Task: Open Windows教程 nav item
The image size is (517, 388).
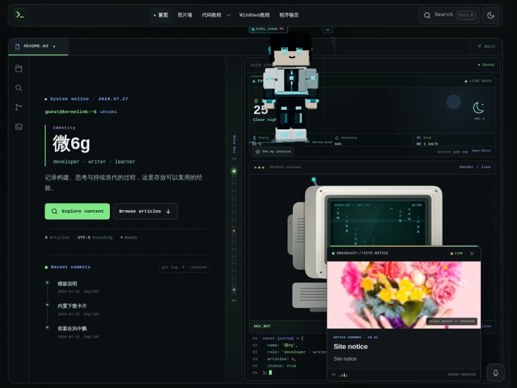Action: tap(254, 15)
